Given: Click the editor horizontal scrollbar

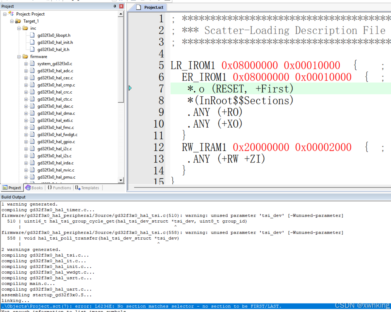Looking at the screenshot, I should [262, 187].
